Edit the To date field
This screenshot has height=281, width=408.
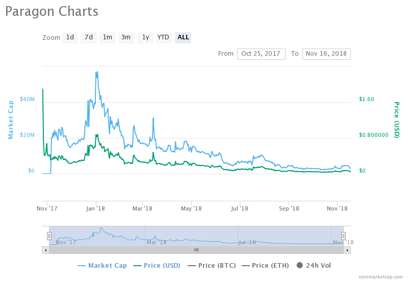click(x=326, y=54)
